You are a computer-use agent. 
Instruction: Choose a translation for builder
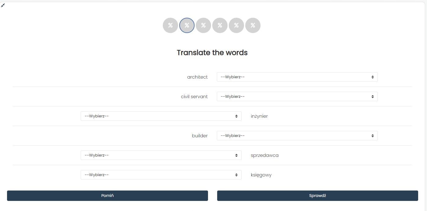[297, 136]
